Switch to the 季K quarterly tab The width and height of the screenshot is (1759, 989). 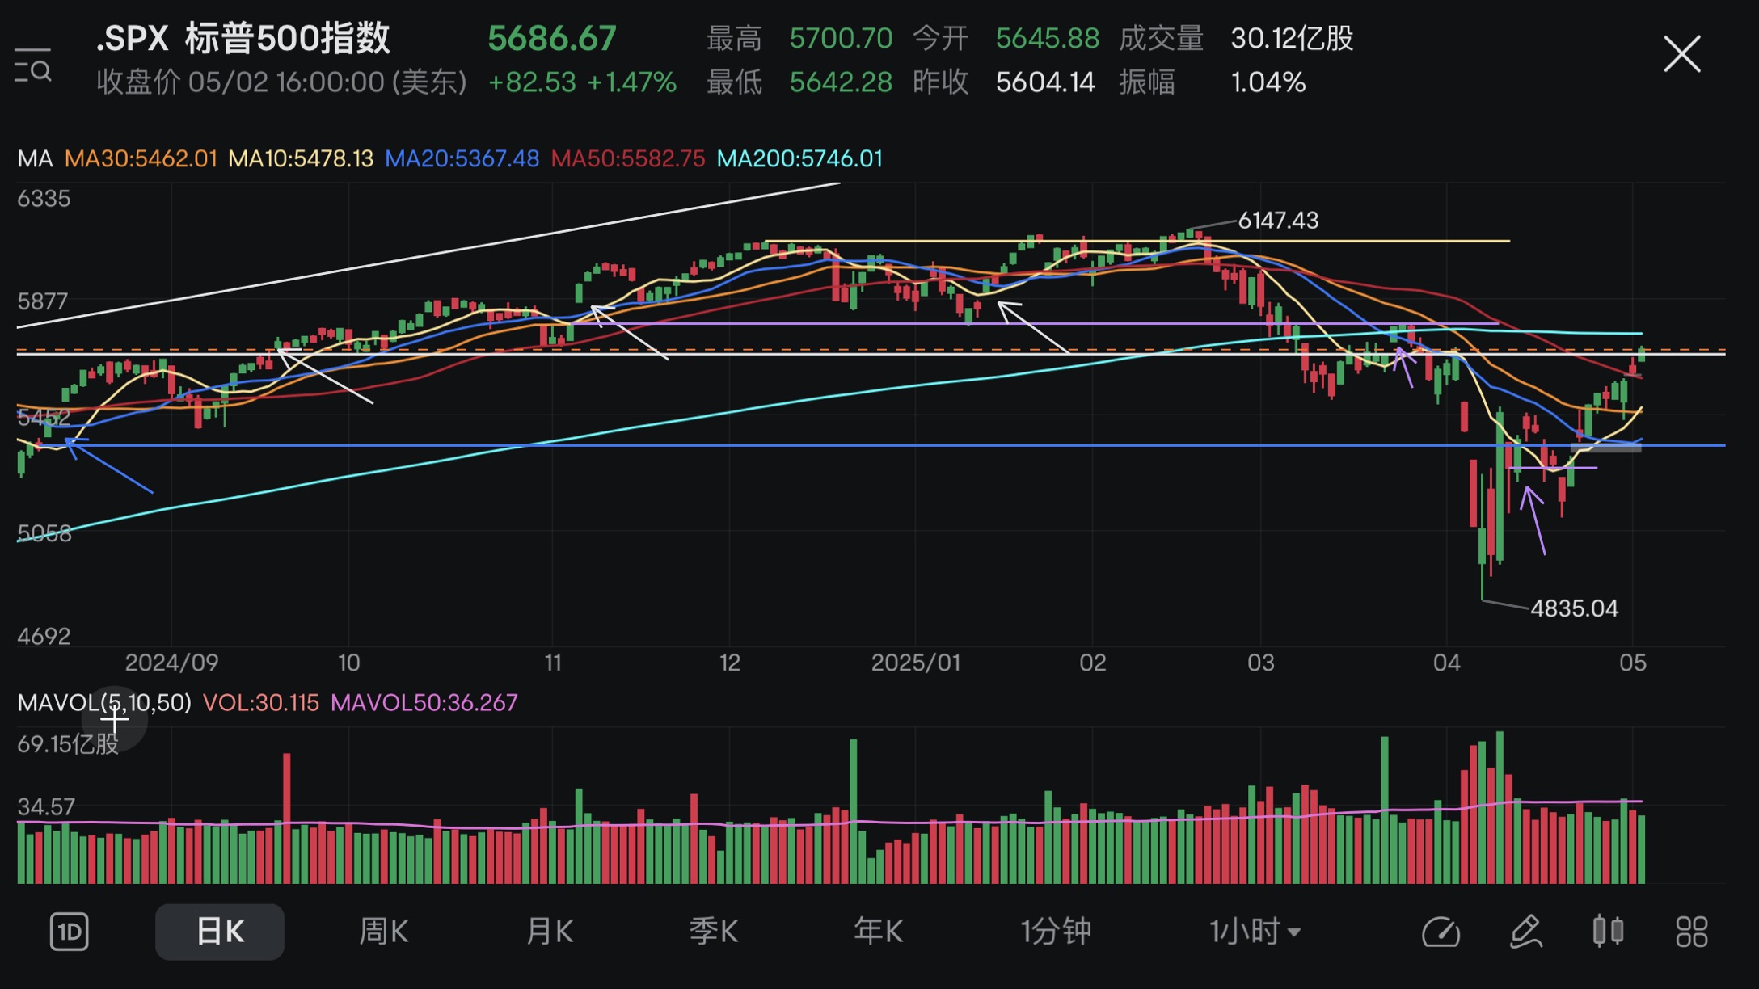click(714, 932)
